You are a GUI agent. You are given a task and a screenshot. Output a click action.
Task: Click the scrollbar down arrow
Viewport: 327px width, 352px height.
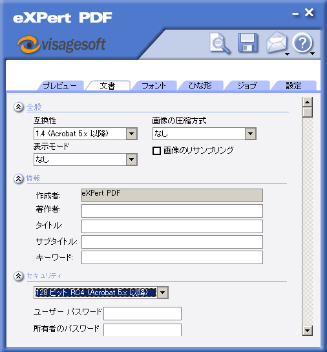pos(307,331)
